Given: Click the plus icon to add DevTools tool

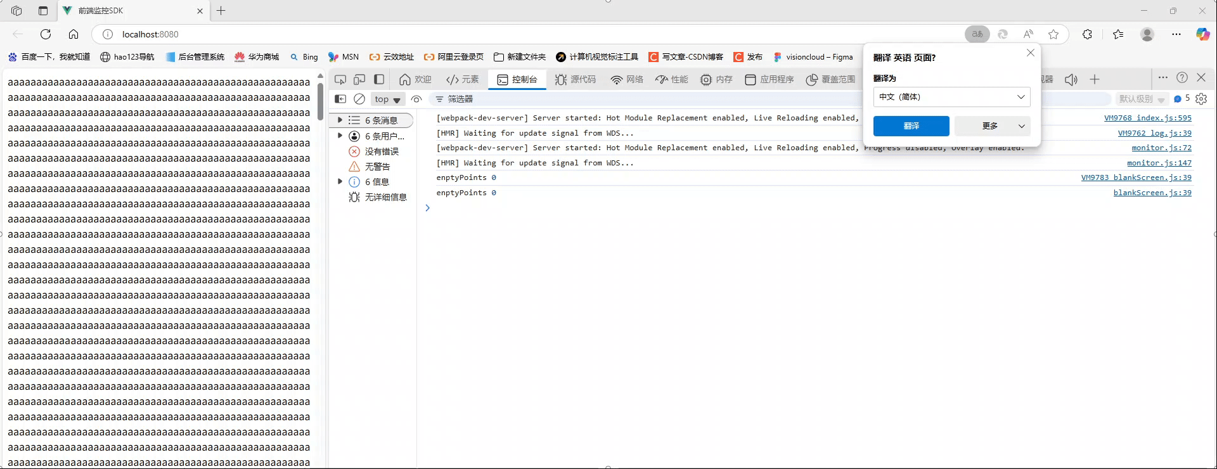Looking at the screenshot, I should 1095,79.
